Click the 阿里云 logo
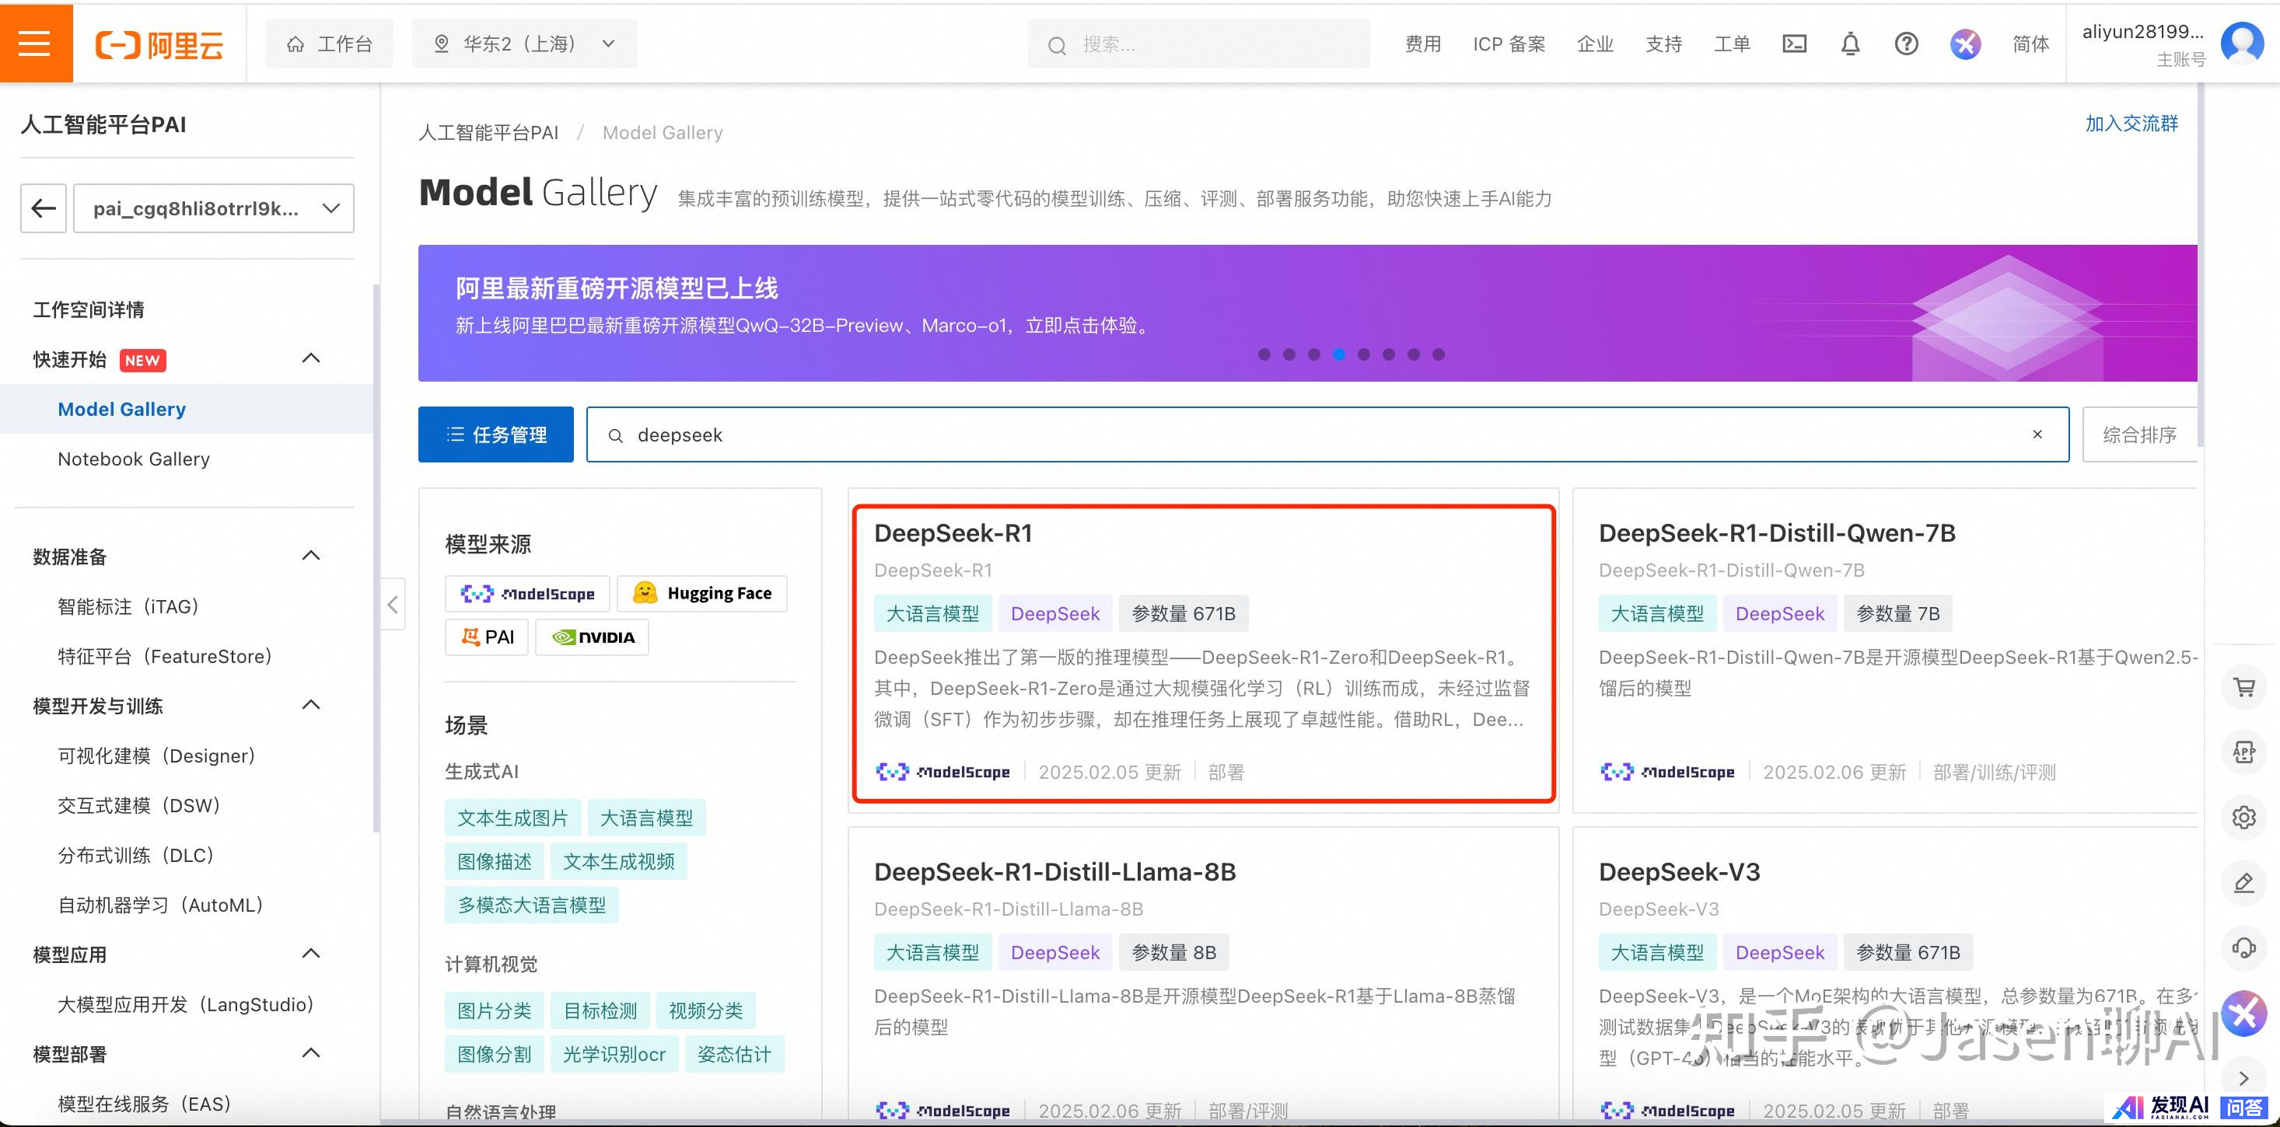This screenshot has height=1127, width=2280. [159, 44]
